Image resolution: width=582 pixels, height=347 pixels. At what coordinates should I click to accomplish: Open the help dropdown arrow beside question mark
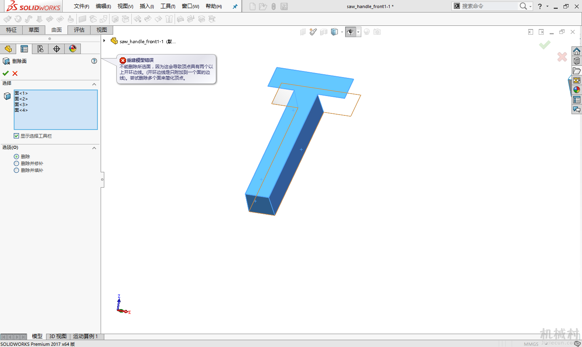click(547, 6)
